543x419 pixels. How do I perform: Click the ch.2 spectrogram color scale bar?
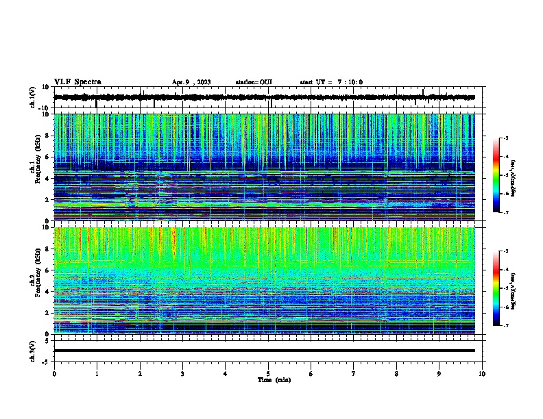click(496, 288)
